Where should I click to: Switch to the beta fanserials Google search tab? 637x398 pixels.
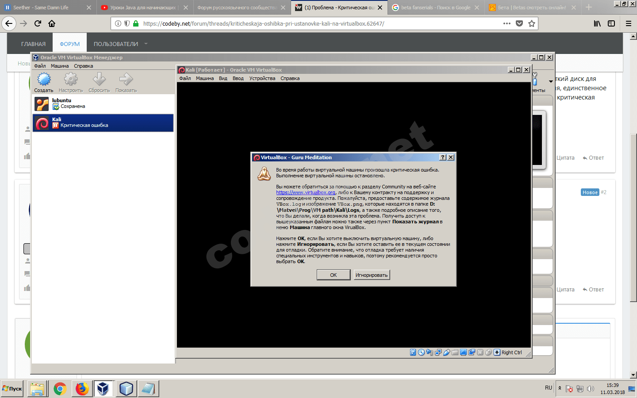coord(436,8)
